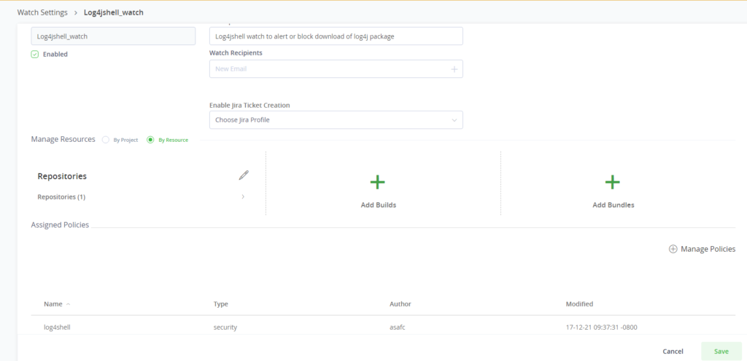
Task: Click the Type column header
Action: [221, 304]
